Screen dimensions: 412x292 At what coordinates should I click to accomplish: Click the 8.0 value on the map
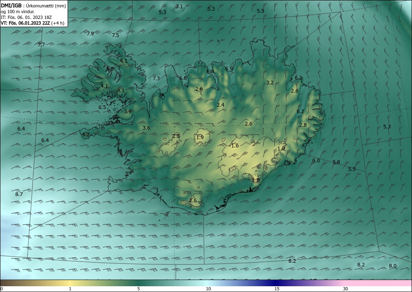pyautogui.click(x=393, y=266)
